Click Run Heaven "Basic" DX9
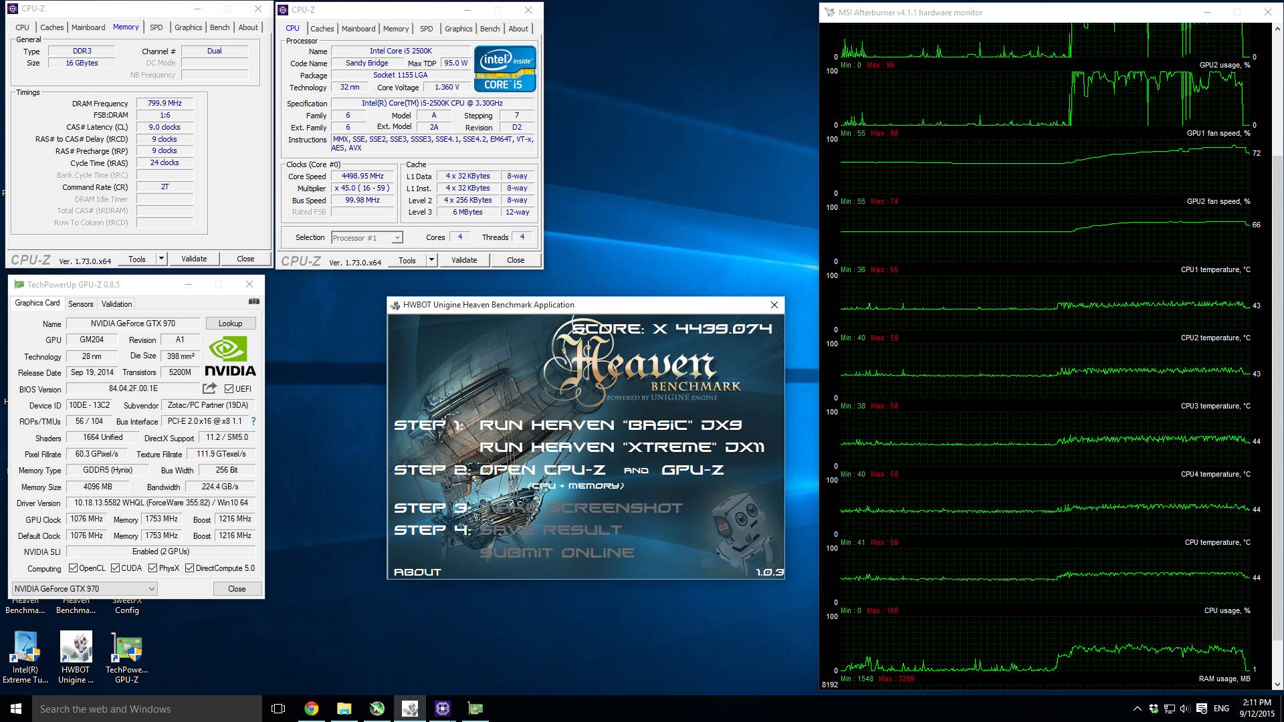Image resolution: width=1284 pixels, height=722 pixels. coord(611,425)
